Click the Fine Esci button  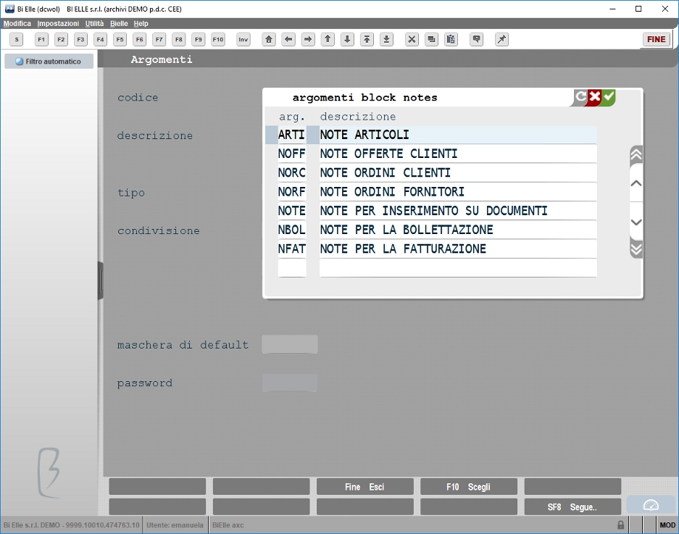(x=365, y=487)
